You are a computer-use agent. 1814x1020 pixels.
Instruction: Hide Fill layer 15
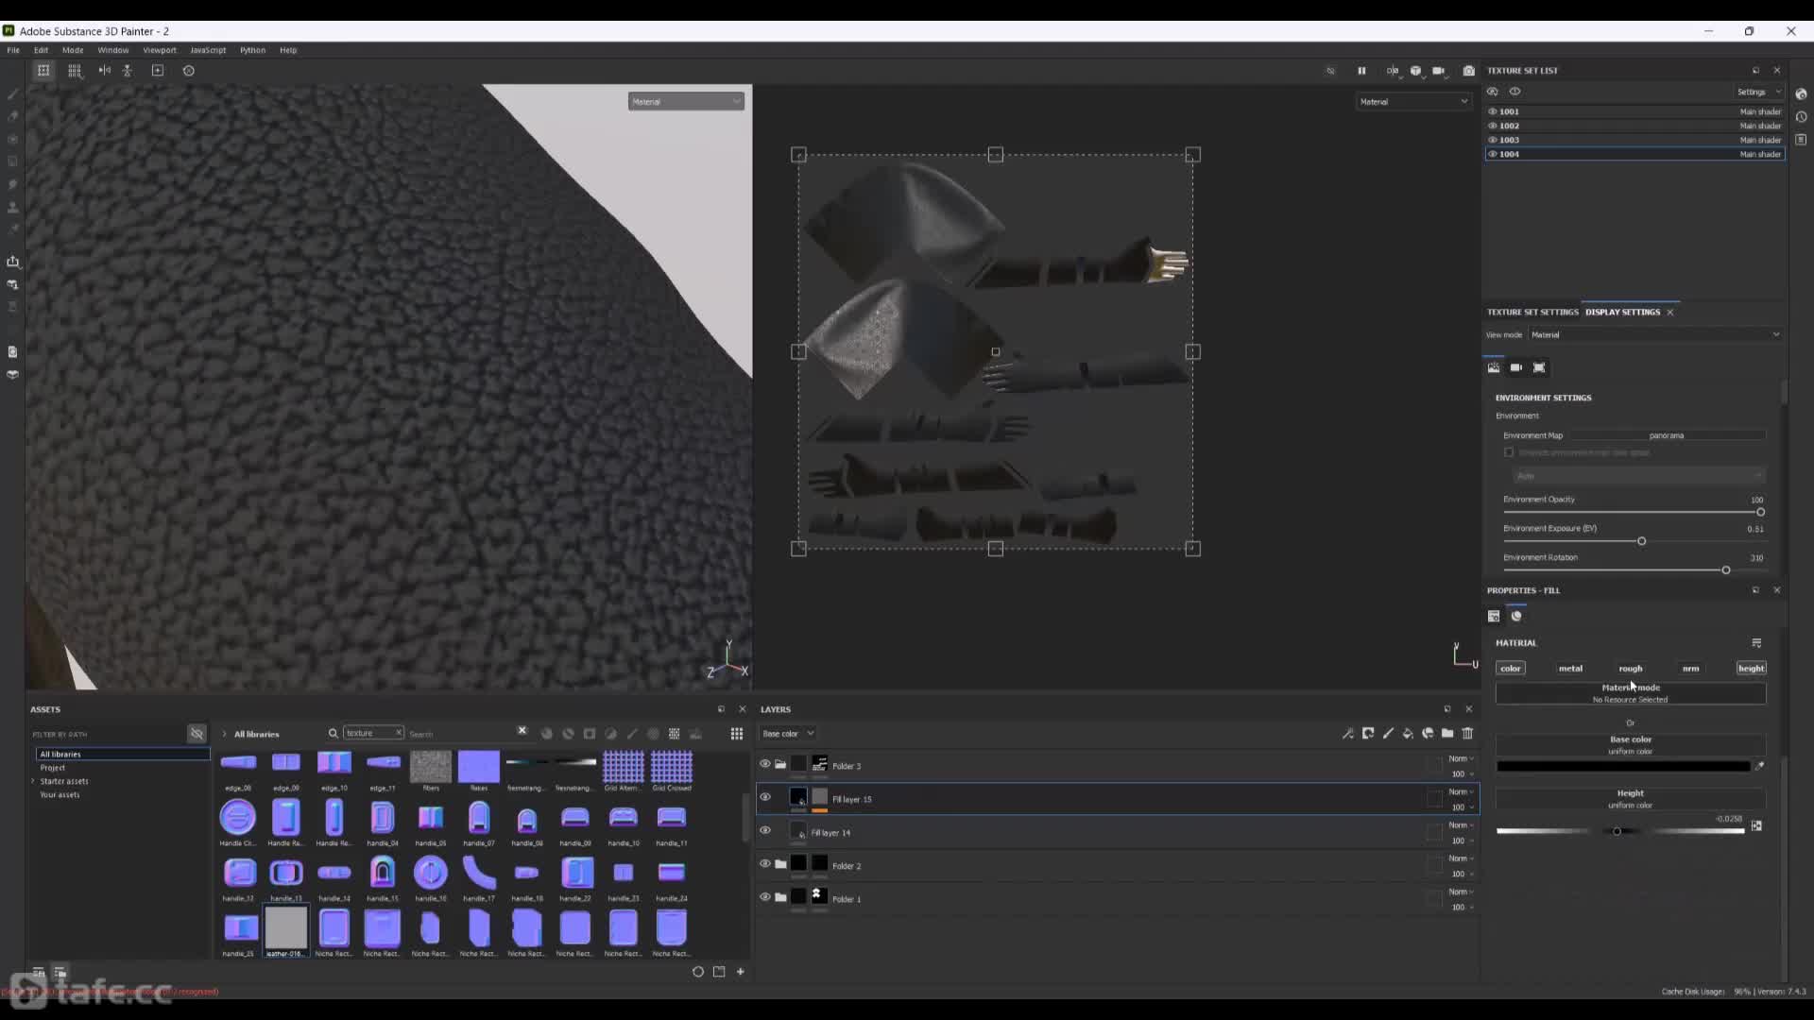coord(765,797)
